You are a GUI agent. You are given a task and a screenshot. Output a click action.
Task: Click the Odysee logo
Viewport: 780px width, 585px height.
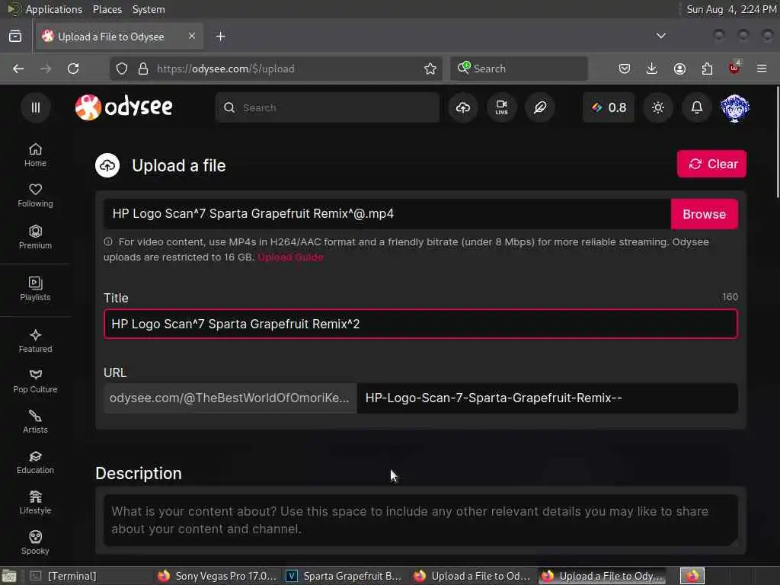click(124, 107)
